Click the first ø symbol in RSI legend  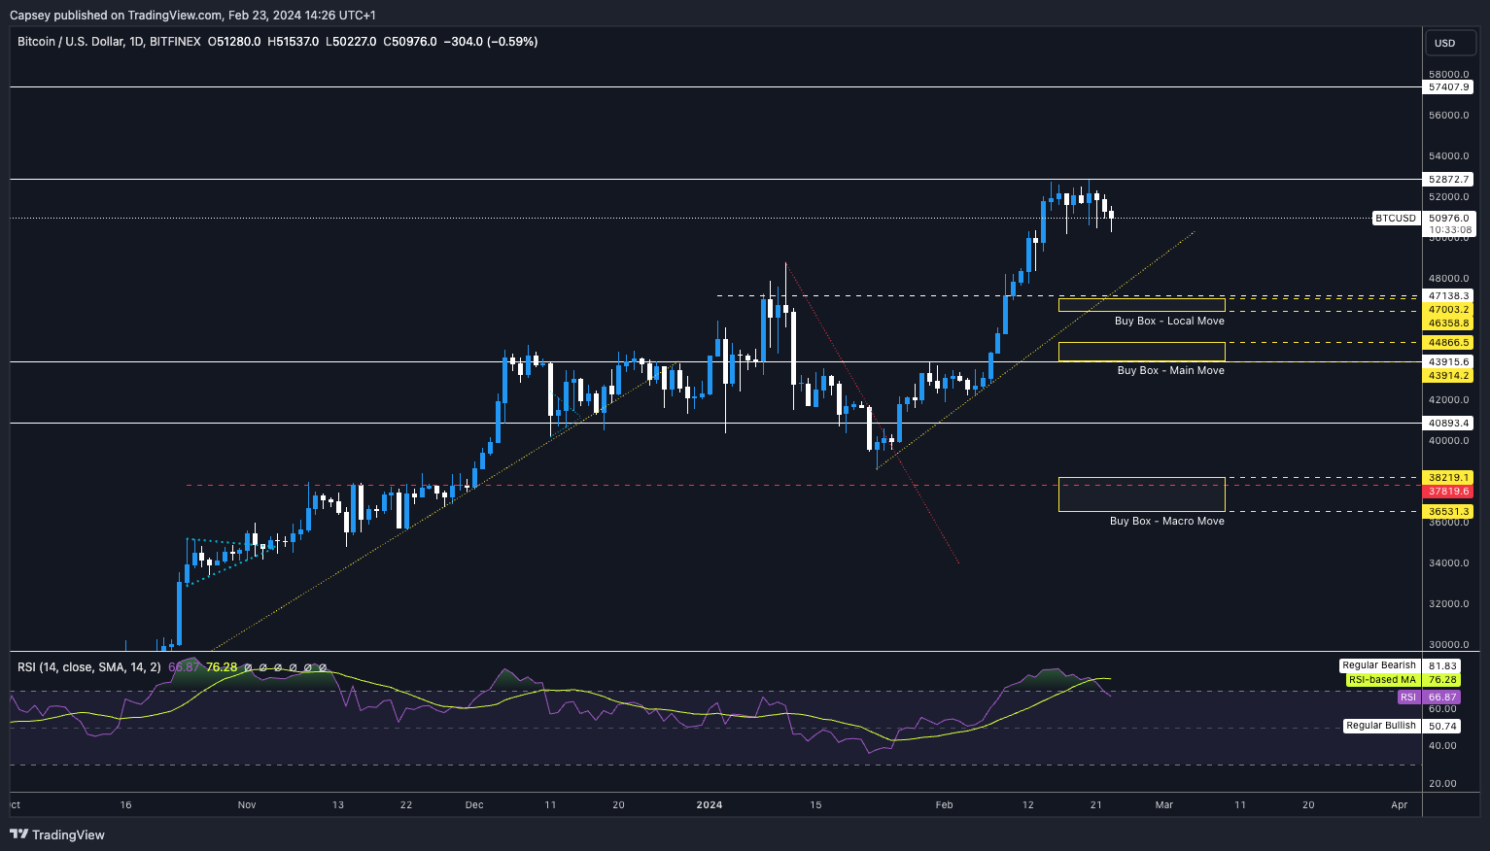(x=248, y=667)
